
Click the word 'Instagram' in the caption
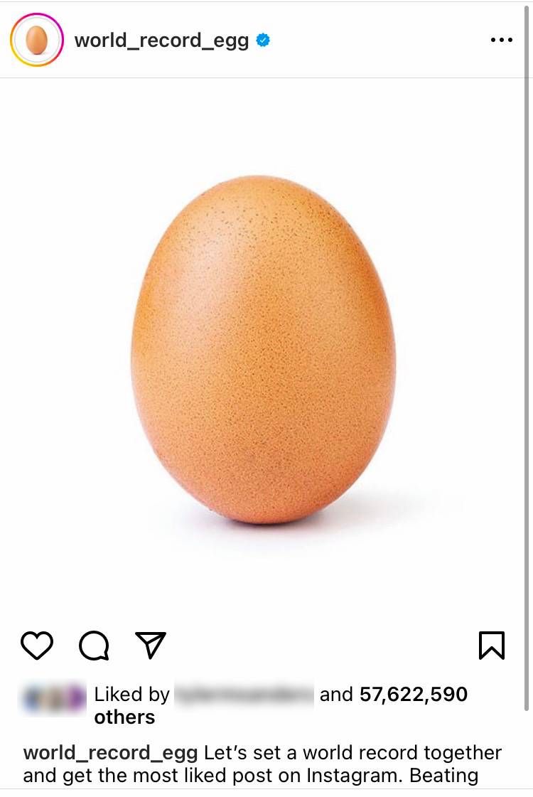[x=354, y=776]
